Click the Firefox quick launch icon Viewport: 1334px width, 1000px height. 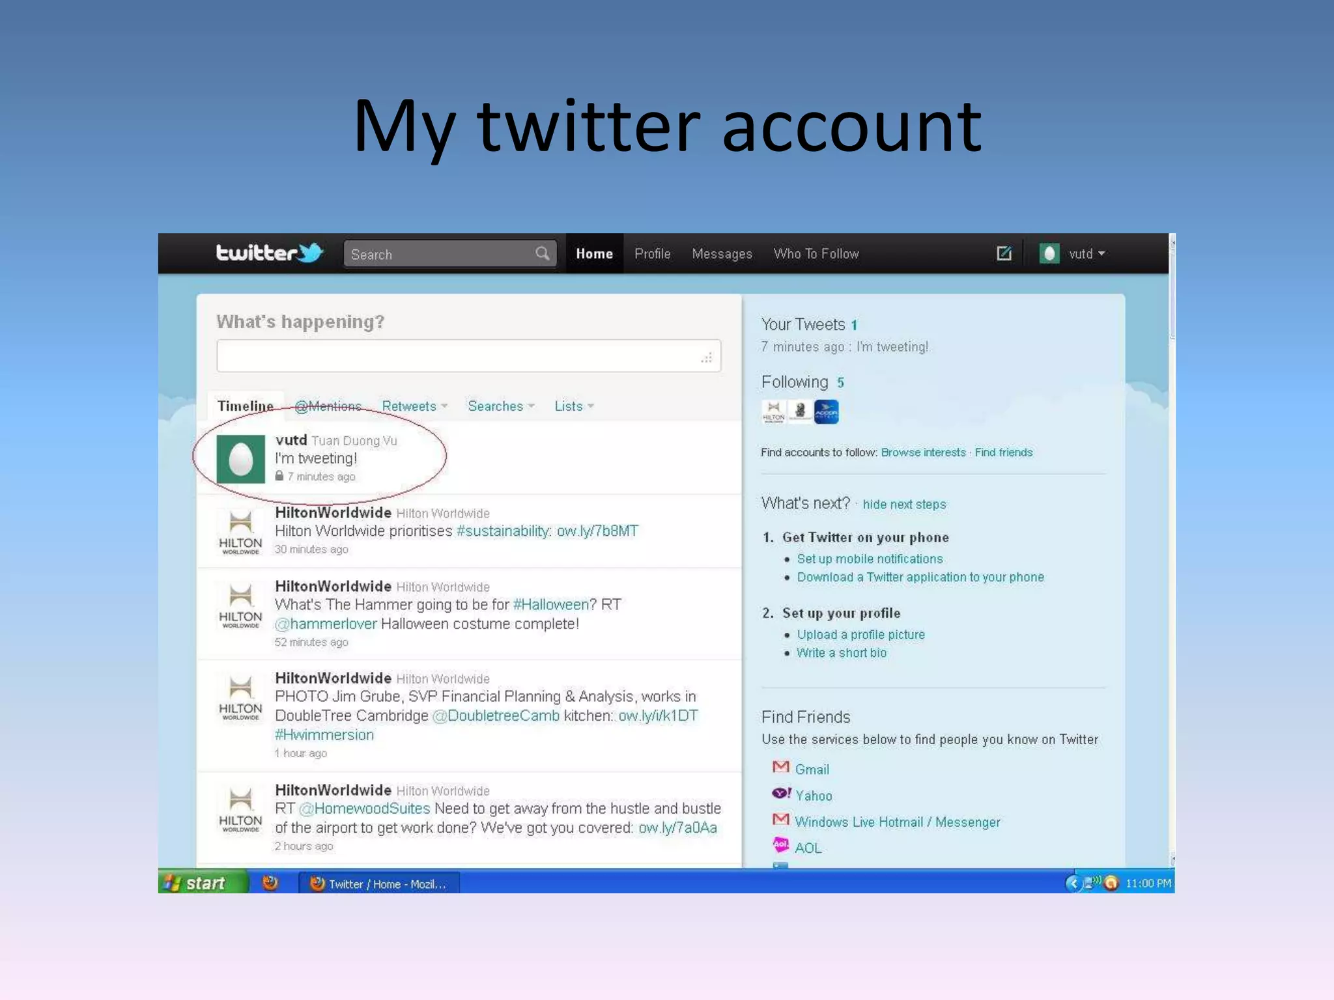click(x=270, y=883)
